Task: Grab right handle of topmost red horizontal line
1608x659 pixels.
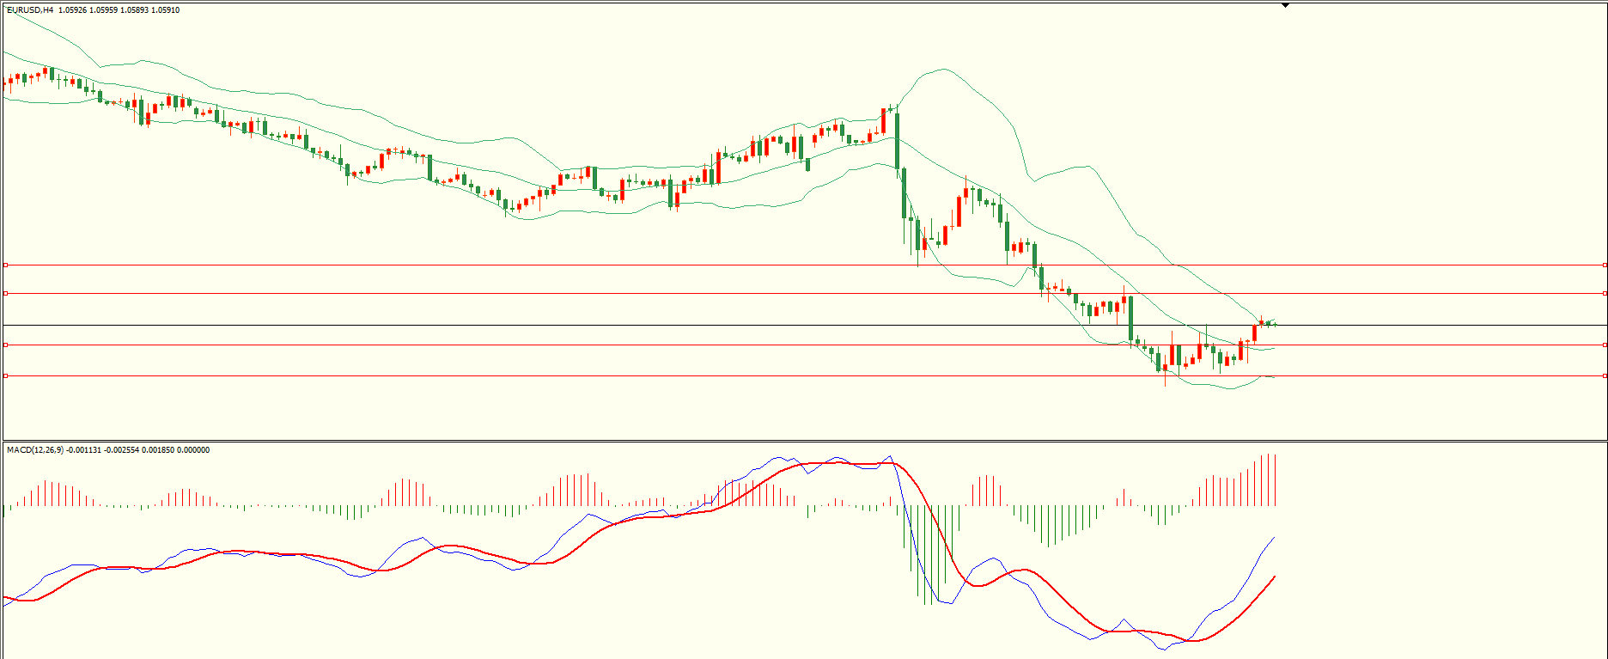Action: (1605, 265)
